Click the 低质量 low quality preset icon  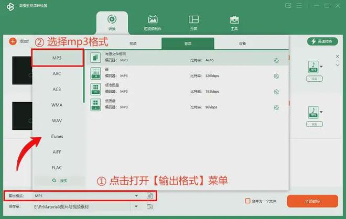pos(95,105)
